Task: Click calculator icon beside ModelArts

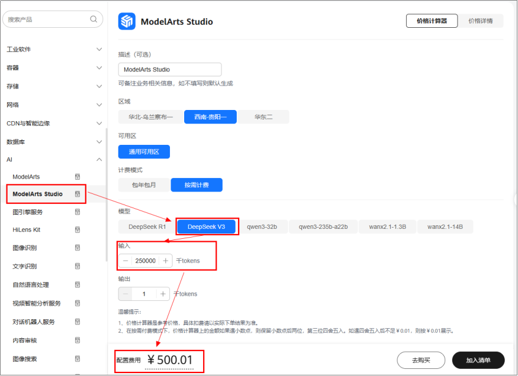Action: 78,177
